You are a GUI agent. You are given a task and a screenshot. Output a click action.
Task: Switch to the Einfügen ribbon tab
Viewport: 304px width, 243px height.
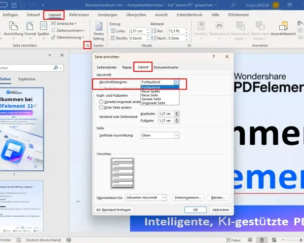tap(10, 15)
